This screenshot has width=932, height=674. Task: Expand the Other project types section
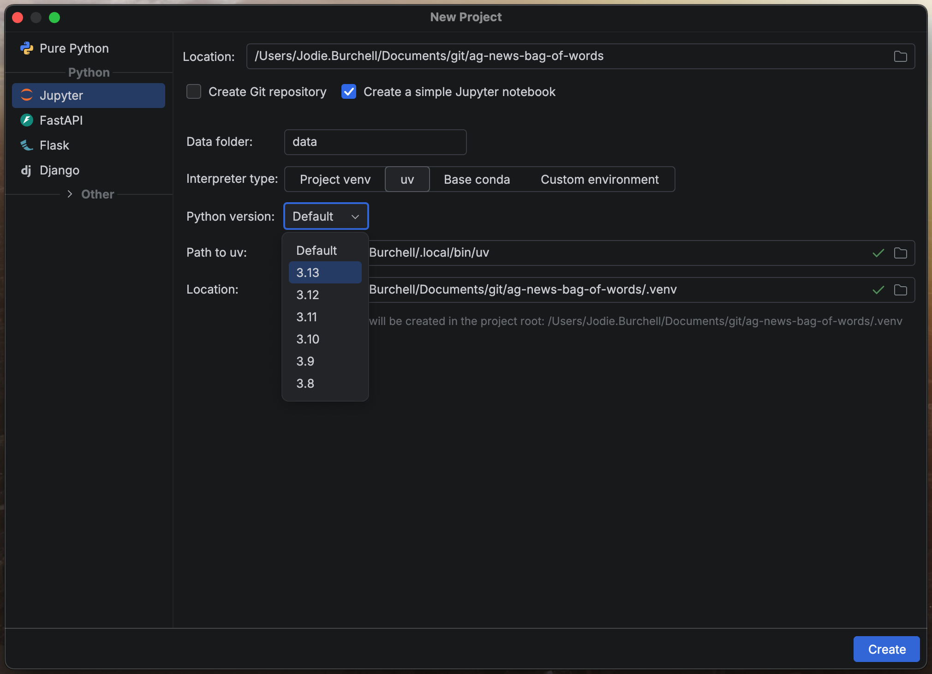click(70, 194)
